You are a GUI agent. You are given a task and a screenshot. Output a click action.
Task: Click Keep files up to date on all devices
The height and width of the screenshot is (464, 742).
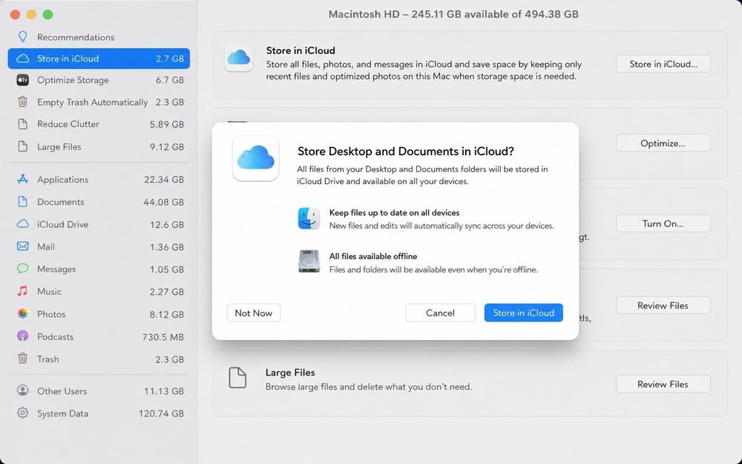pyautogui.click(x=394, y=212)
